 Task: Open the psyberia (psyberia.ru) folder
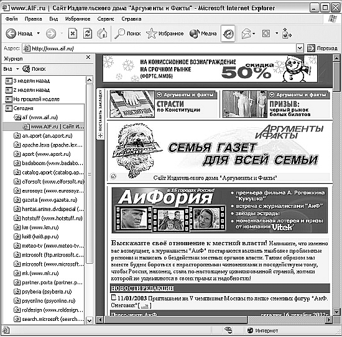[43, 292]
